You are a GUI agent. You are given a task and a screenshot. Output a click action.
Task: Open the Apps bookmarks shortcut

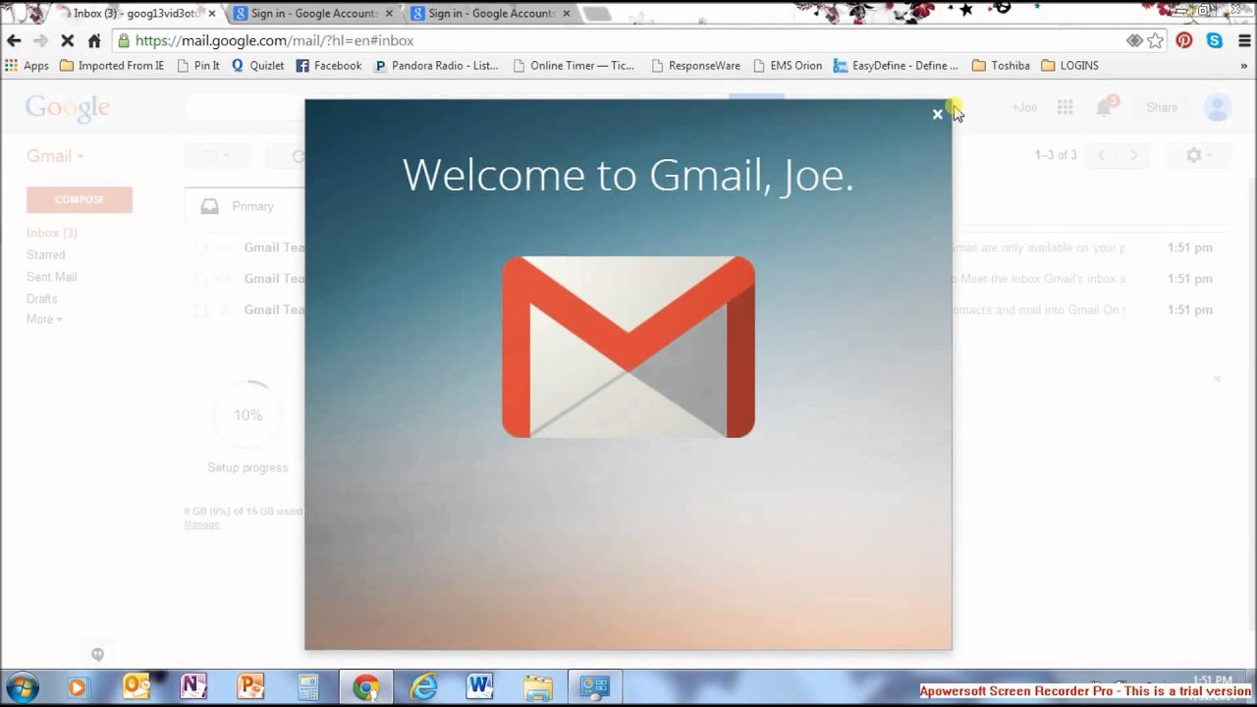(27, 66)
